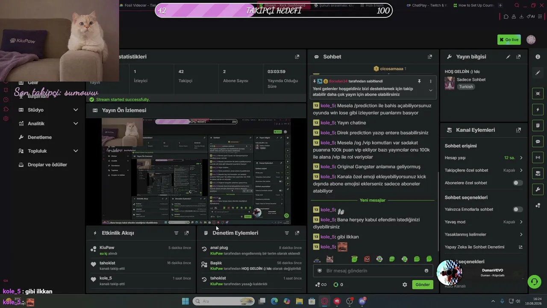This screenshot has height=308, width=547.
Task: Show hidden system tray icons
Action: 492,301
